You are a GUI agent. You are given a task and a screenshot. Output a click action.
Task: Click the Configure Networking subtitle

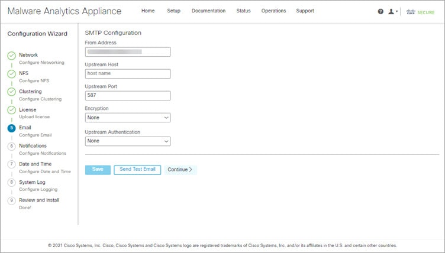[x=41, y=63]
